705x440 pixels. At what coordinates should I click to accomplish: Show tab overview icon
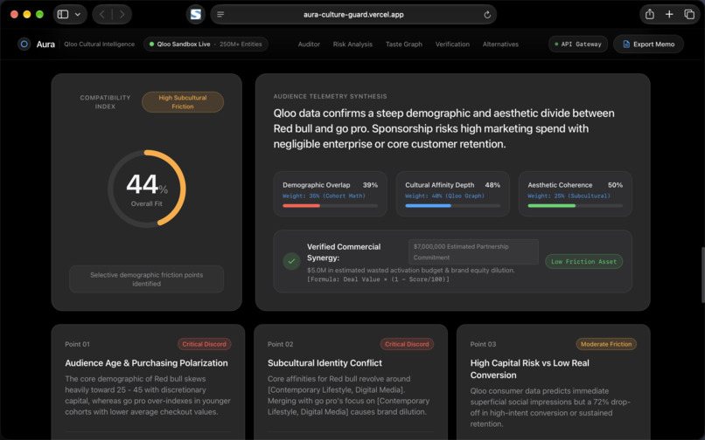(x=689, y=14)
